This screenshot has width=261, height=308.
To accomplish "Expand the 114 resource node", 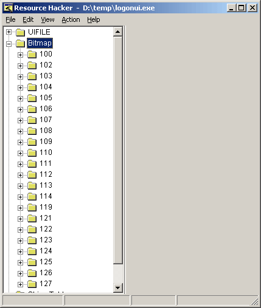I will coord(20,197).
